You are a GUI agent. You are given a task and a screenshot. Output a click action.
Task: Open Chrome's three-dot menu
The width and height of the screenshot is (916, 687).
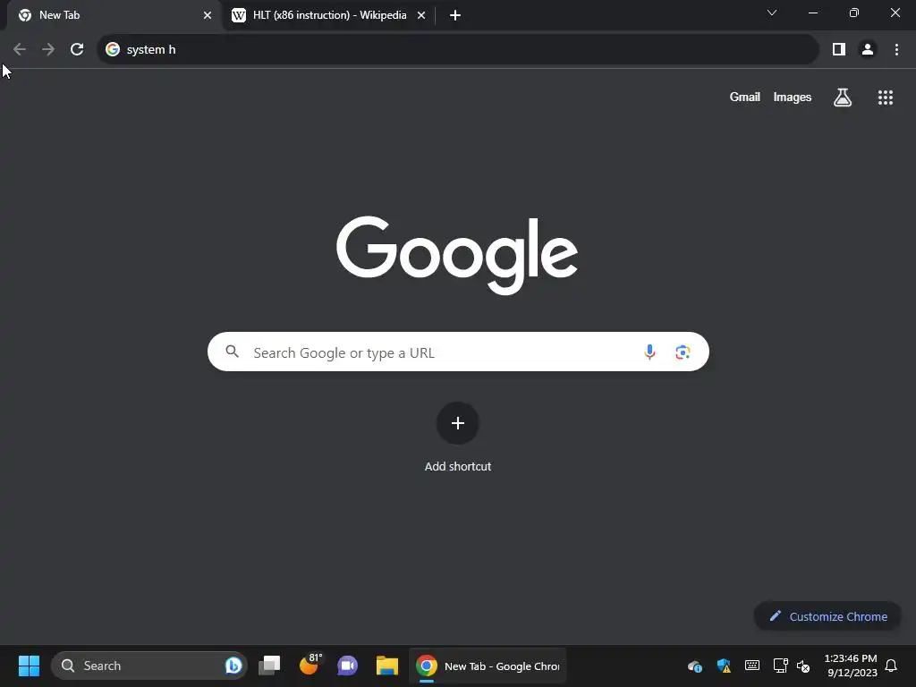[x=896, y=50]
